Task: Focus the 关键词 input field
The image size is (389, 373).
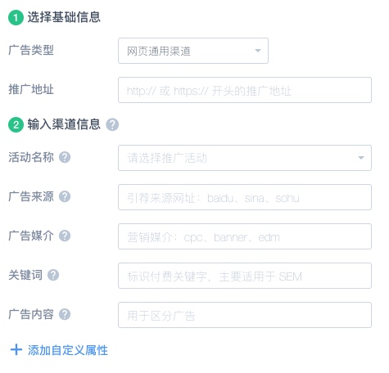Action: pos(245,276)
